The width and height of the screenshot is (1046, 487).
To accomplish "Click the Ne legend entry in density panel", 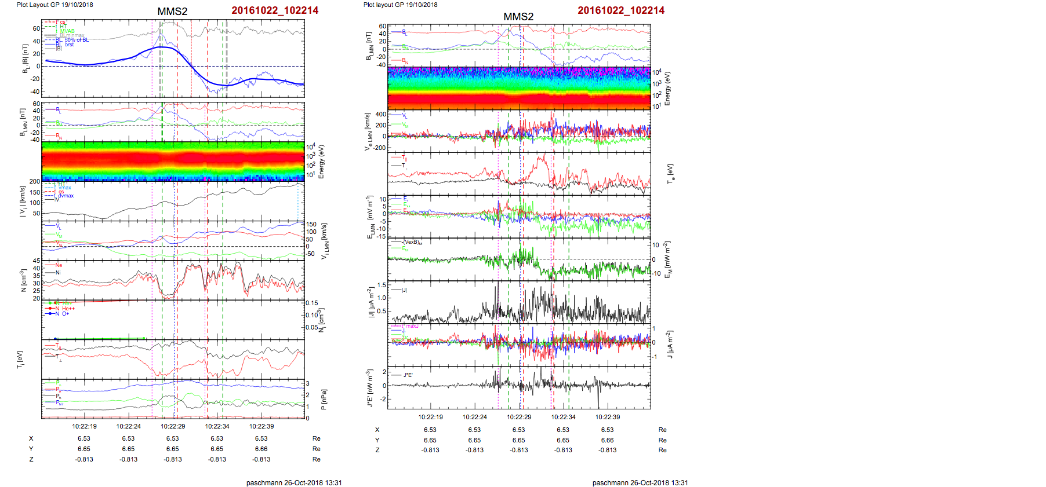I will click(59, 265).
